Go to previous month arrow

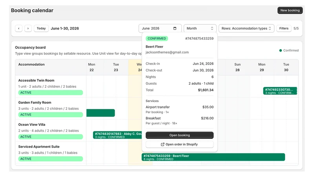[18, 28]
